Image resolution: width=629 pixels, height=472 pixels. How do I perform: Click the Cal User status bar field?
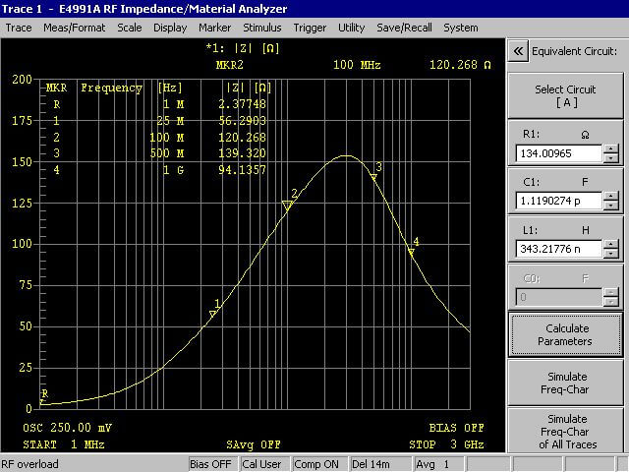point(264,464)
